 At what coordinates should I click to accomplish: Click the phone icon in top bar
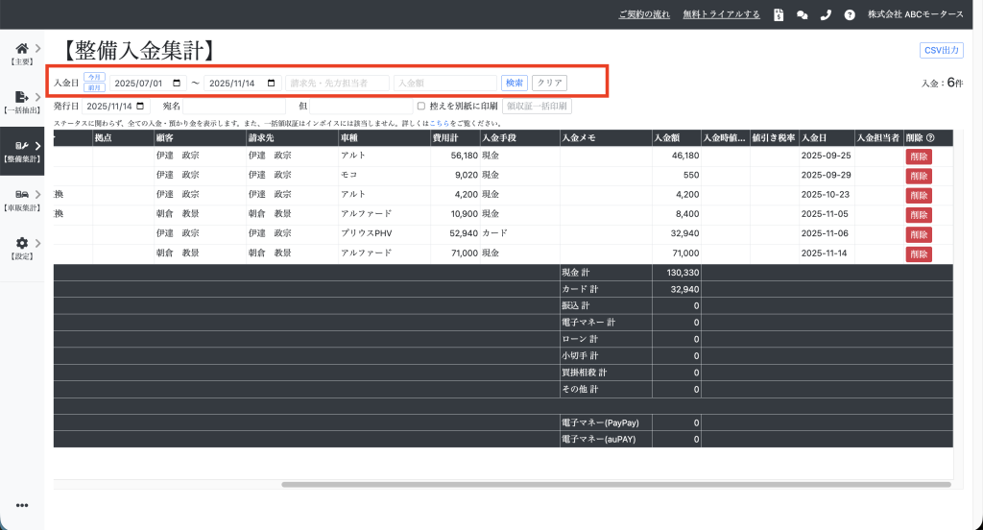[826, 14]
